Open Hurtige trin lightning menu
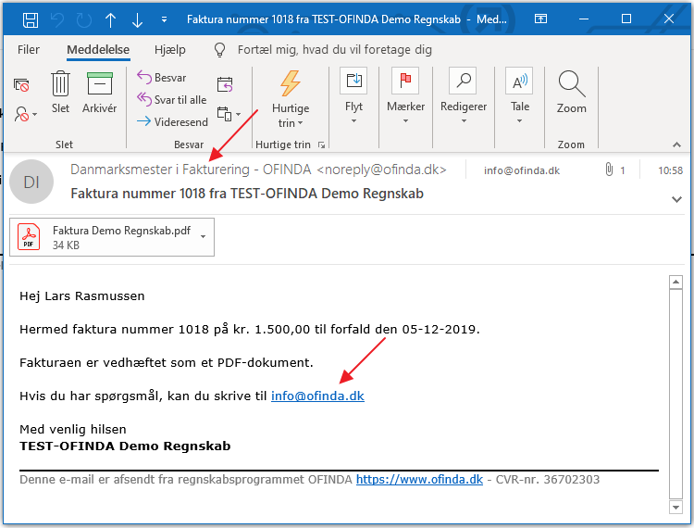The image size is (694, 528). [291, 99]
